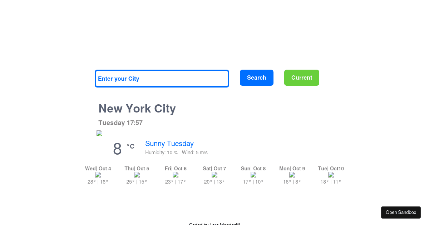Open Sandbox via bottom-right button
Viewport: 429px width, 225px height.
[401, 212]
